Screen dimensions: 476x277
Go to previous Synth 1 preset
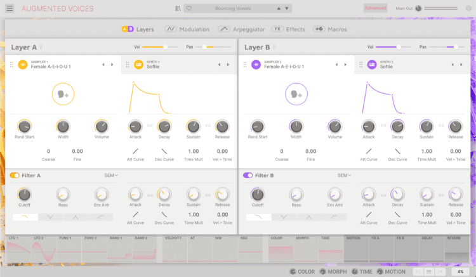click(x=219, y=65)
